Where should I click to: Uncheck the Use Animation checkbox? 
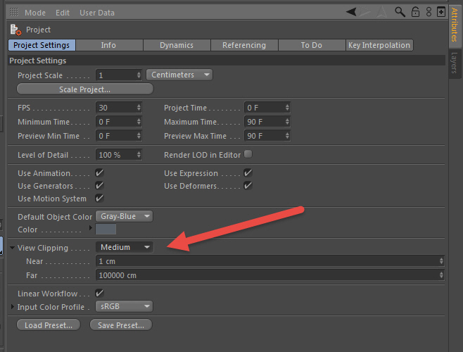[x=99, y=172]
